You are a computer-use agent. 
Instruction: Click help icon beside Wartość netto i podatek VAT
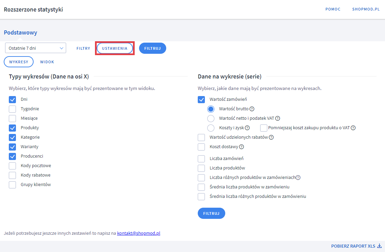(278, 118)
